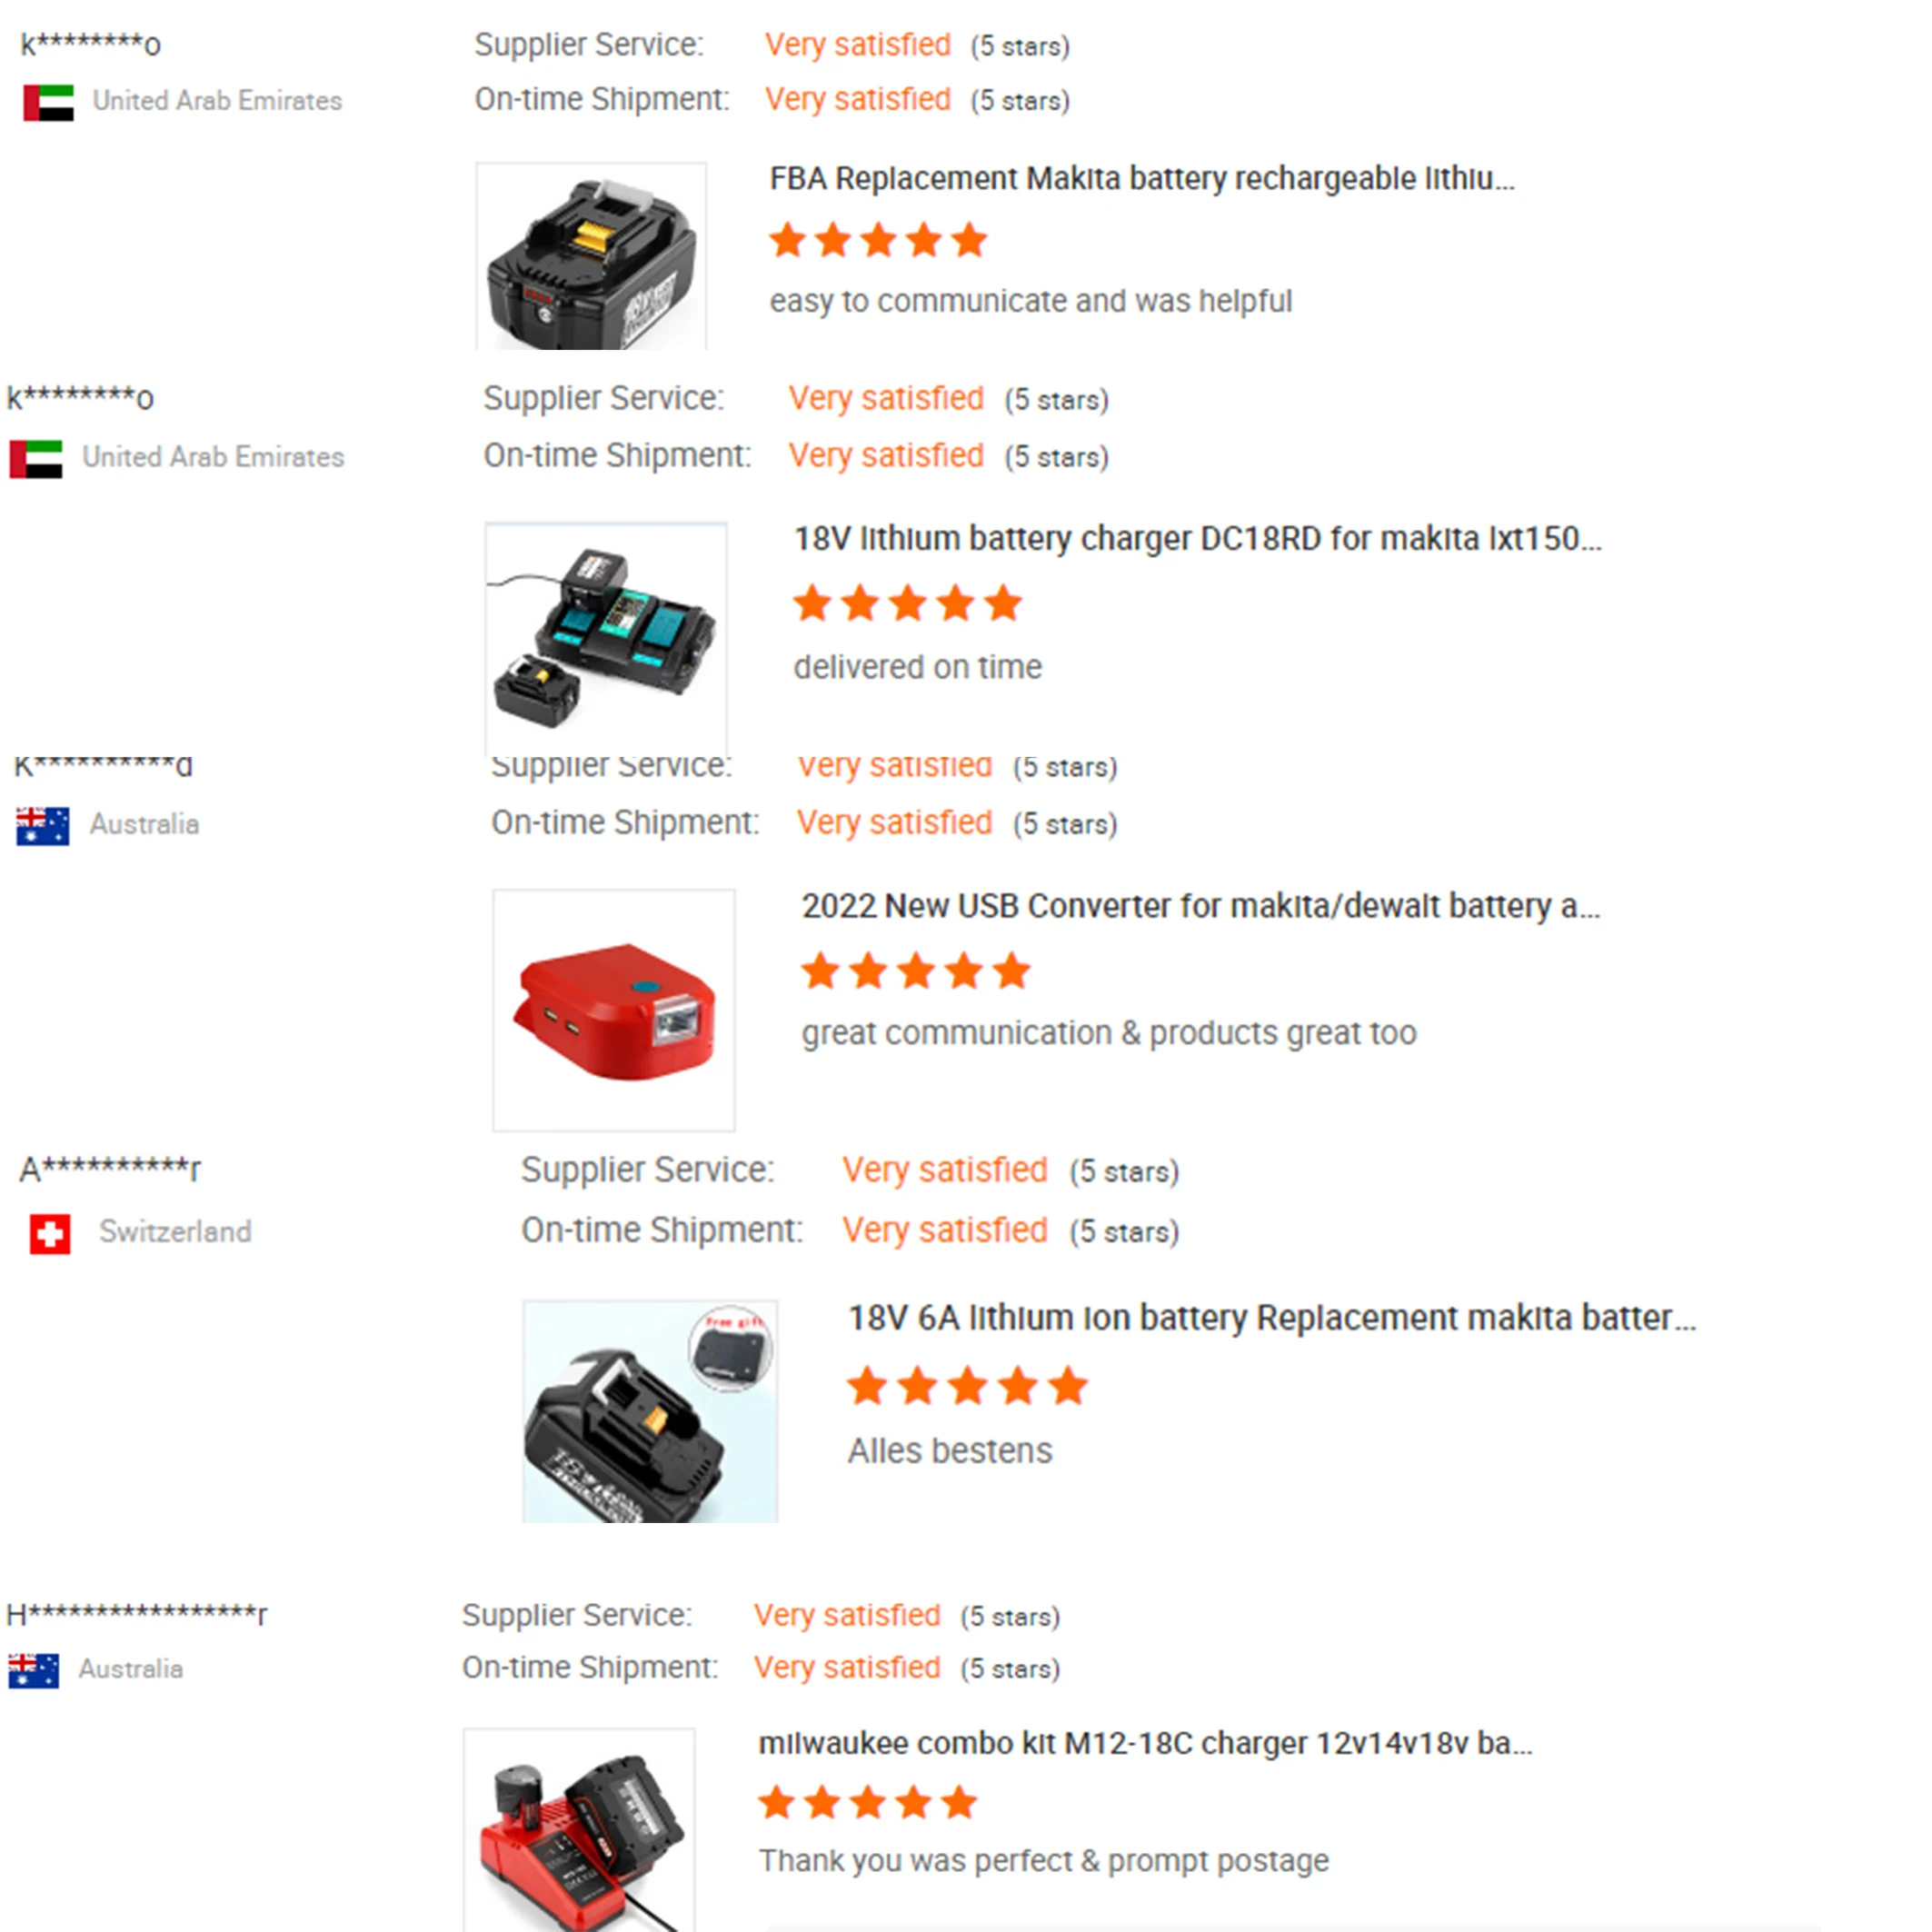Open the DC18RD battery charger product image
This screenshot has width=1932, height=1932.
point(606,639)
